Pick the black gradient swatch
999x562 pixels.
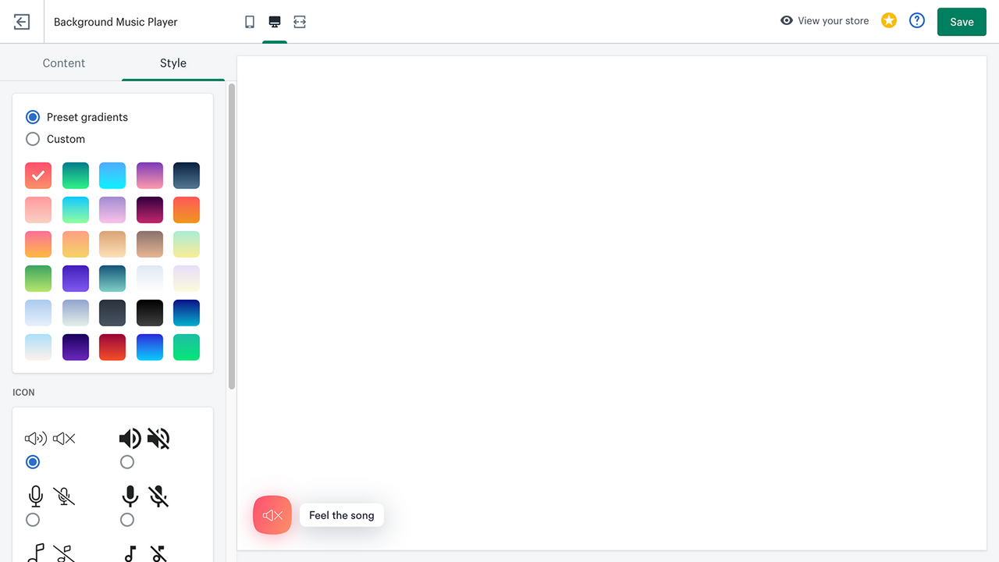point(150,313)
